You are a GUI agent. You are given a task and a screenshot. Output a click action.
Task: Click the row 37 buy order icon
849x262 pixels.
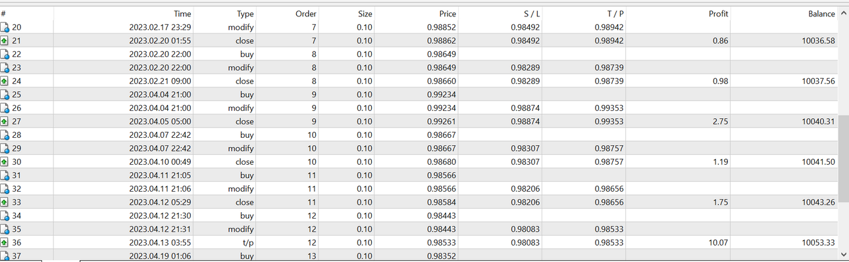pyautogui.click(x=5, y=256)
